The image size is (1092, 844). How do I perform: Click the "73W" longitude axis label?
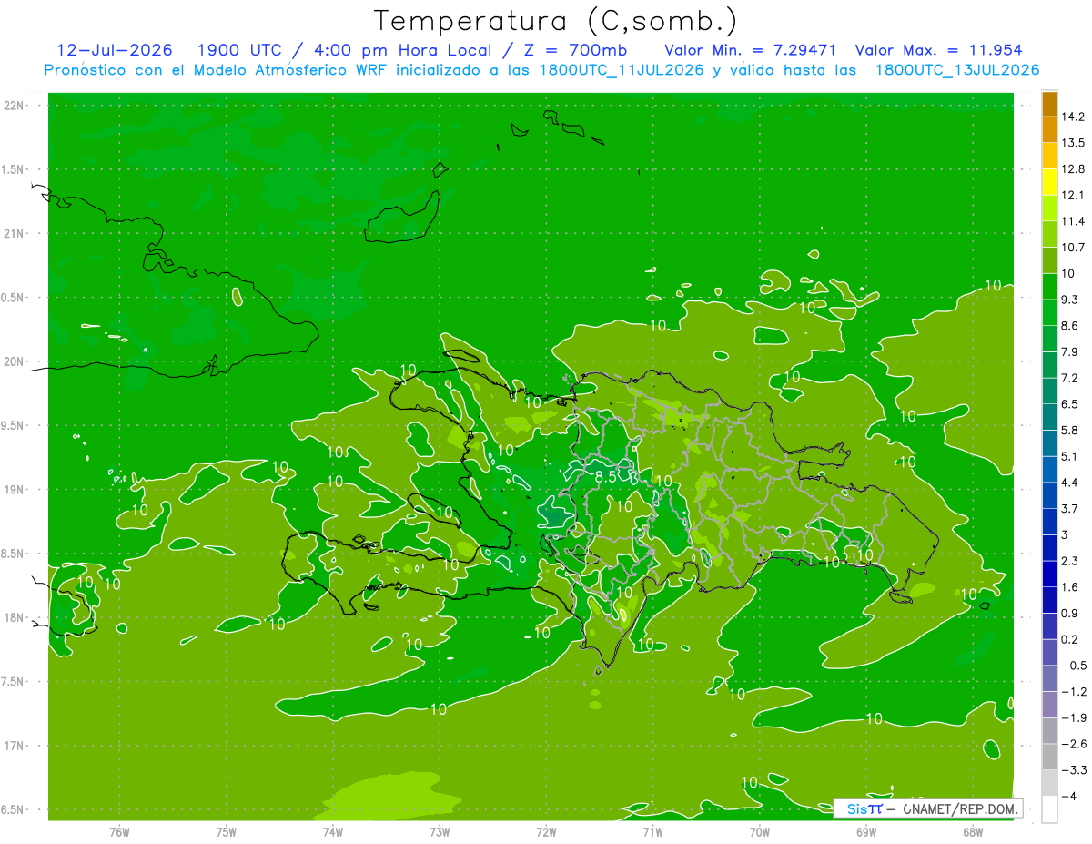pos(440,832)
